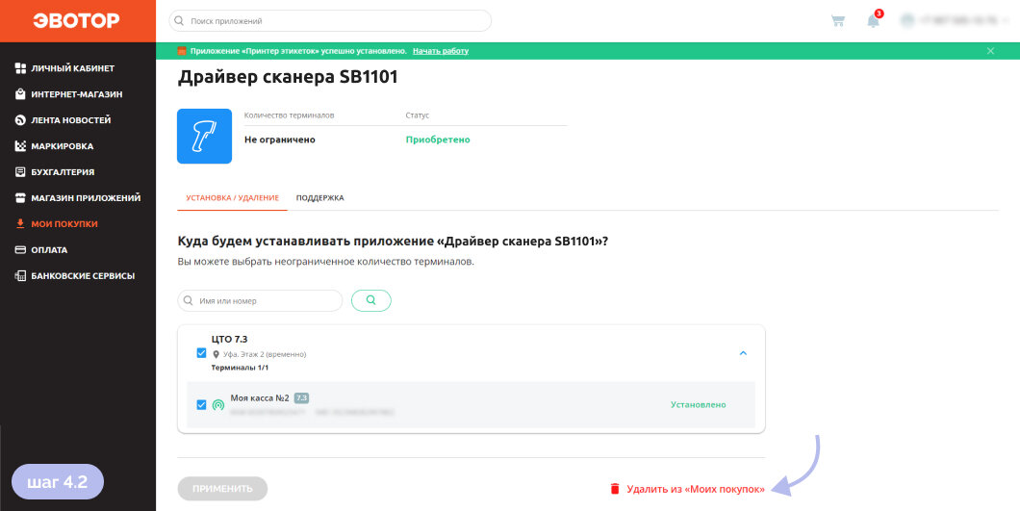
Task: Click the Уфа. Этаж 2 location text
Action: coord(265,354)
